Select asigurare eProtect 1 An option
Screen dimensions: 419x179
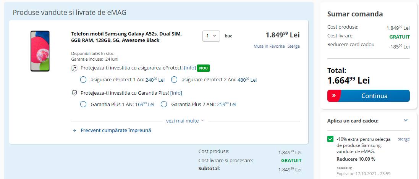(x=83, y=80)
